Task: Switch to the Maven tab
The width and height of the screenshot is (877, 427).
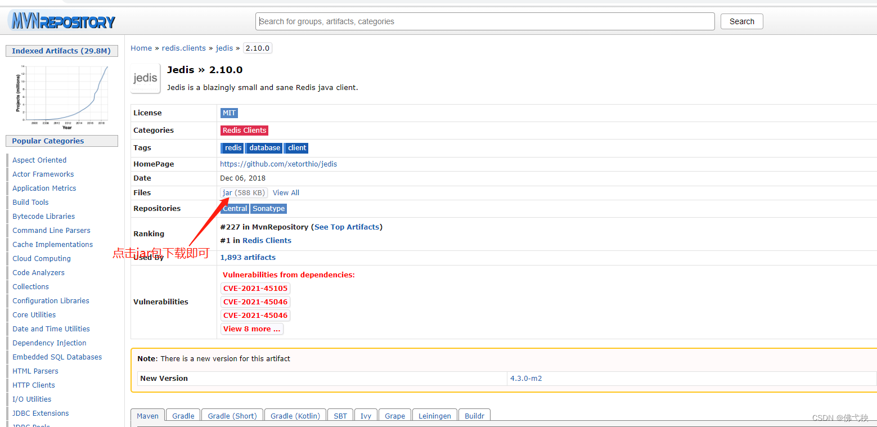Action: coord(148,416)
